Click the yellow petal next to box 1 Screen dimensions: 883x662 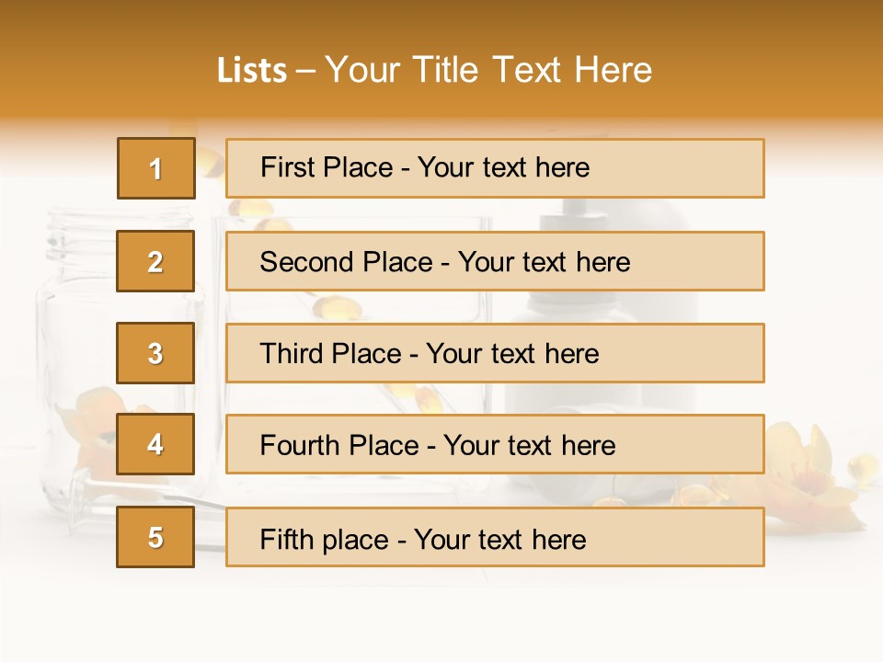pos(210,164)
